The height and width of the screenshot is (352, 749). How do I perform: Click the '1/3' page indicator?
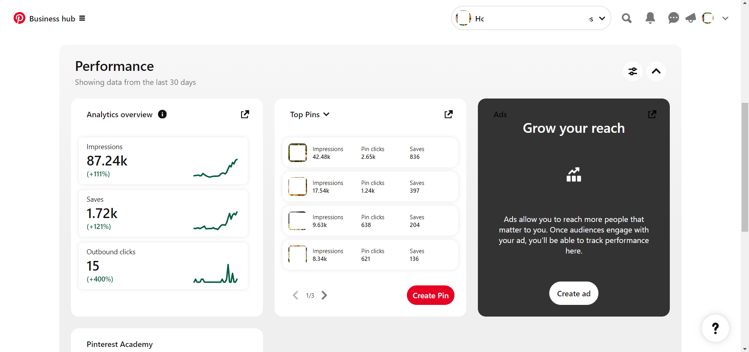(x=310, y=296)
